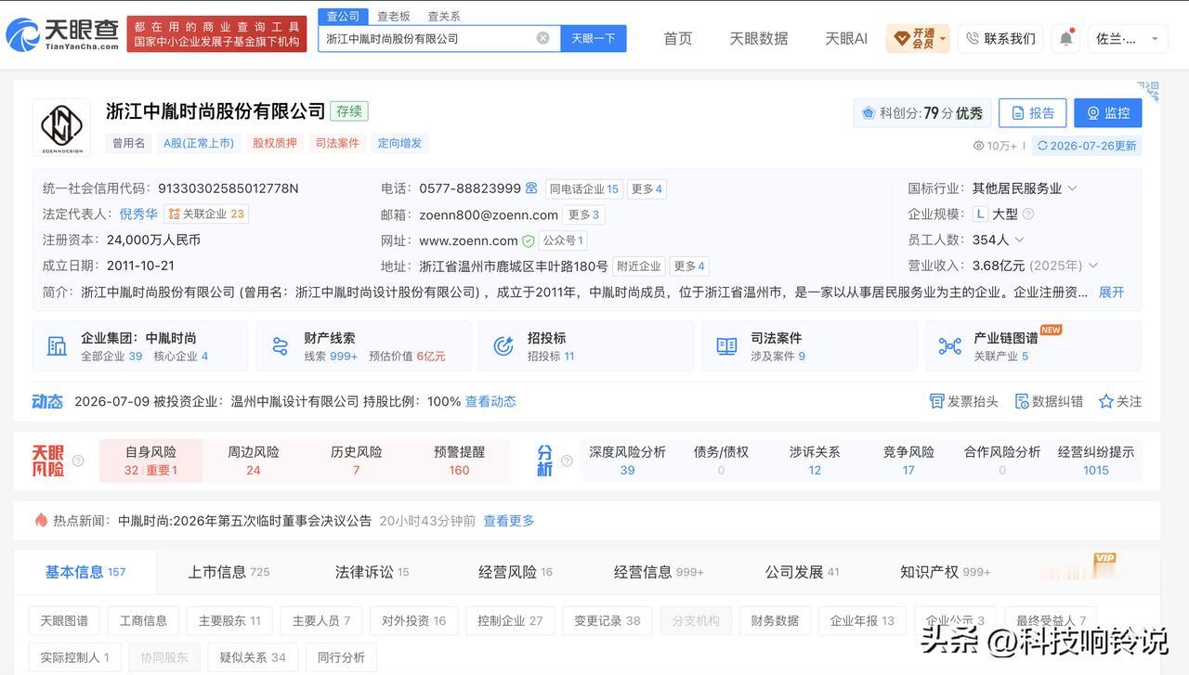
Task: Click 关联企业 23 tag
Action: click(206, 214)
